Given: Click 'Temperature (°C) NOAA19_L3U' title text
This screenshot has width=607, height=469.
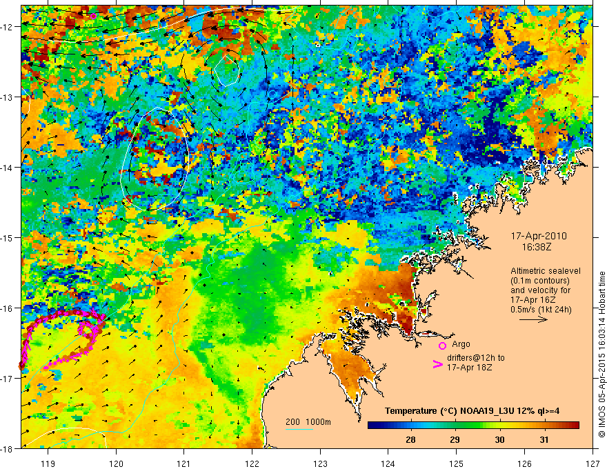Looking at the screenshot, I should pos(449,411).
